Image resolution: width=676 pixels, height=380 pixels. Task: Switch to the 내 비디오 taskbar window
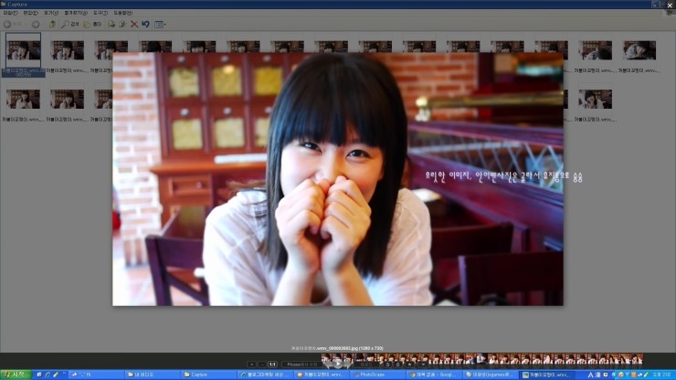coord(152,375)
